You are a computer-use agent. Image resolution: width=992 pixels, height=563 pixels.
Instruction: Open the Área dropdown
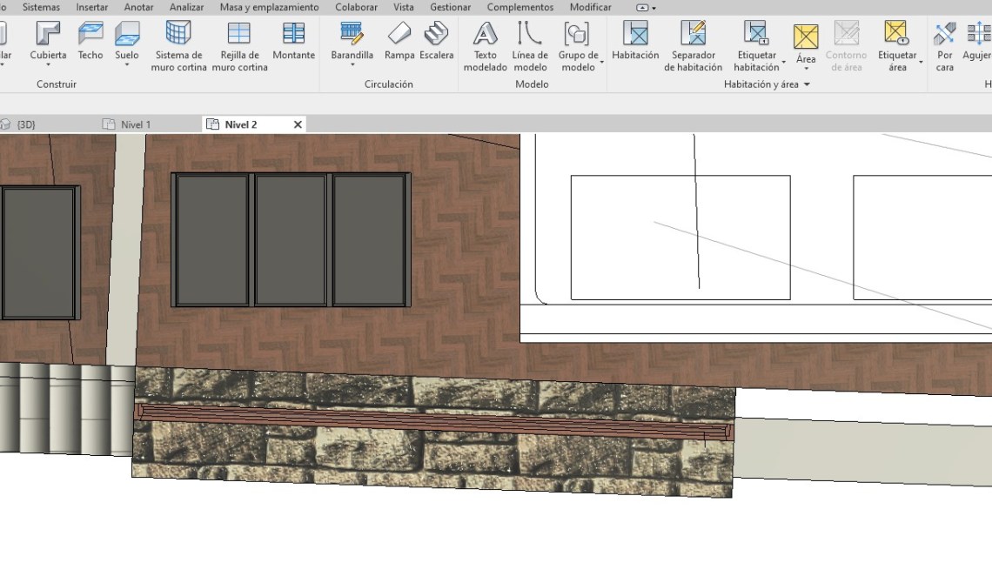point(806,69)
